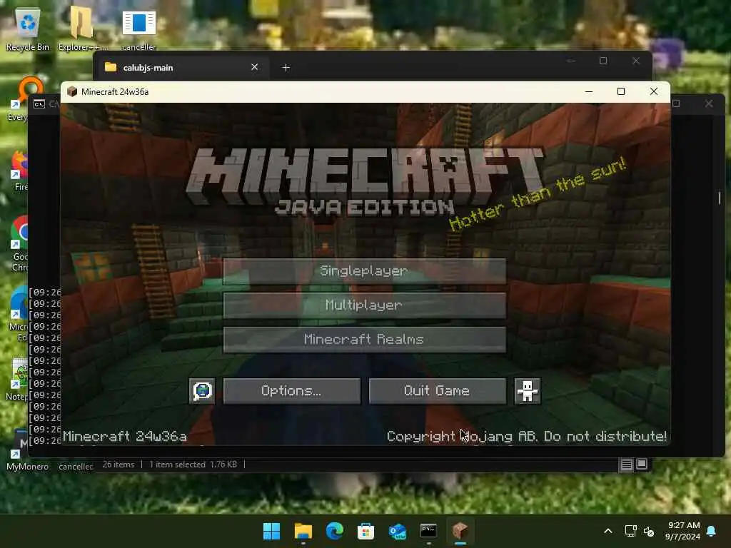The width and height of the screenshot is (731, 548).
Task: Close the Command Prompt window
Action: [709, 103]
